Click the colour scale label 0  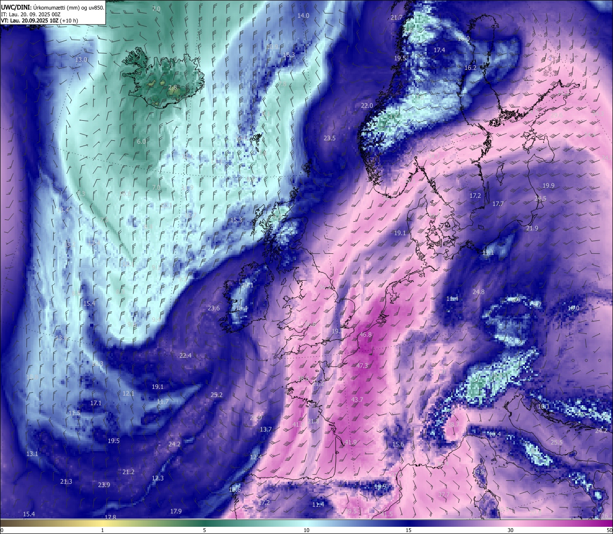2,530
